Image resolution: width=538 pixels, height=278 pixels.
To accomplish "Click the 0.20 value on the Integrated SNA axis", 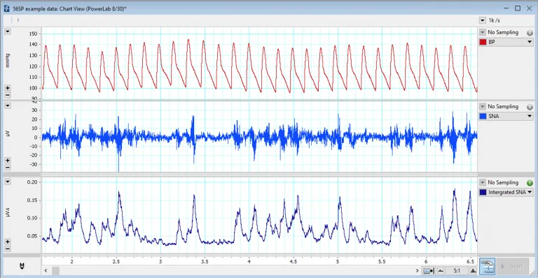I will (x=32, y=182).
